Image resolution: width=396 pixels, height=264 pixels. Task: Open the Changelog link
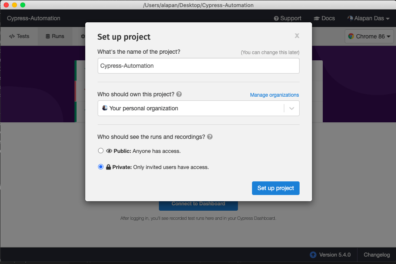(377, 255)
